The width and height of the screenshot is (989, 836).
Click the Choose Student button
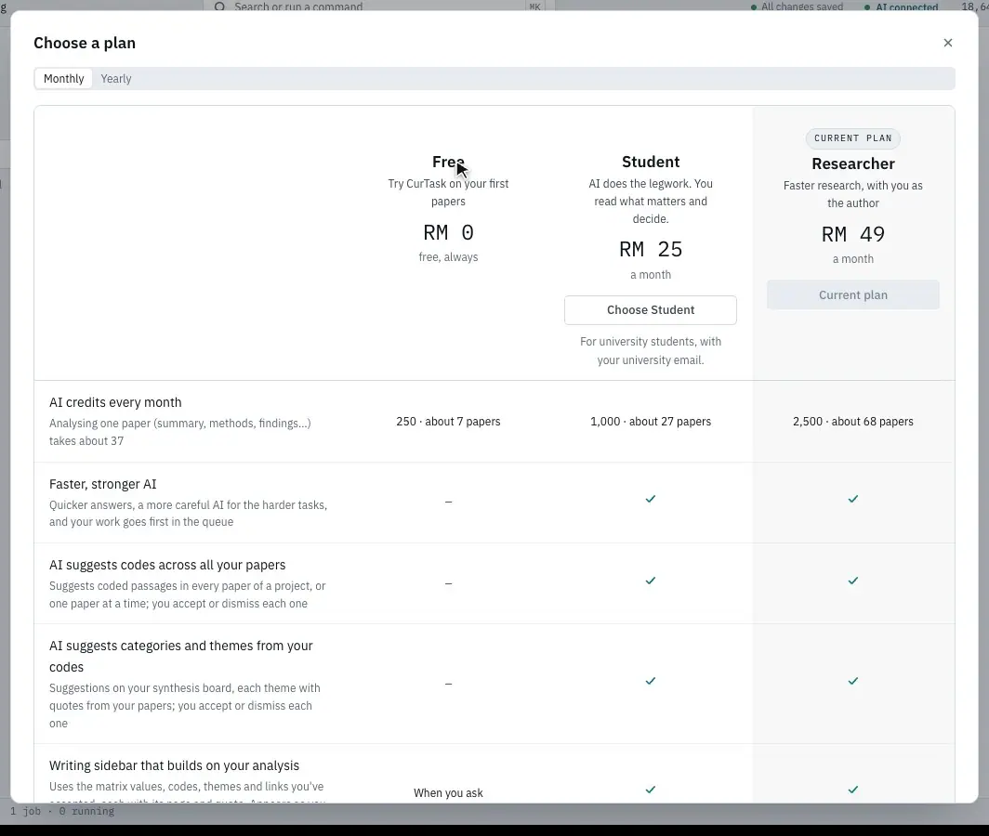coord(651,310)
